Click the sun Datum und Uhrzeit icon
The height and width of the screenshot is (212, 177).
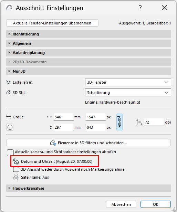click(16, 161)
